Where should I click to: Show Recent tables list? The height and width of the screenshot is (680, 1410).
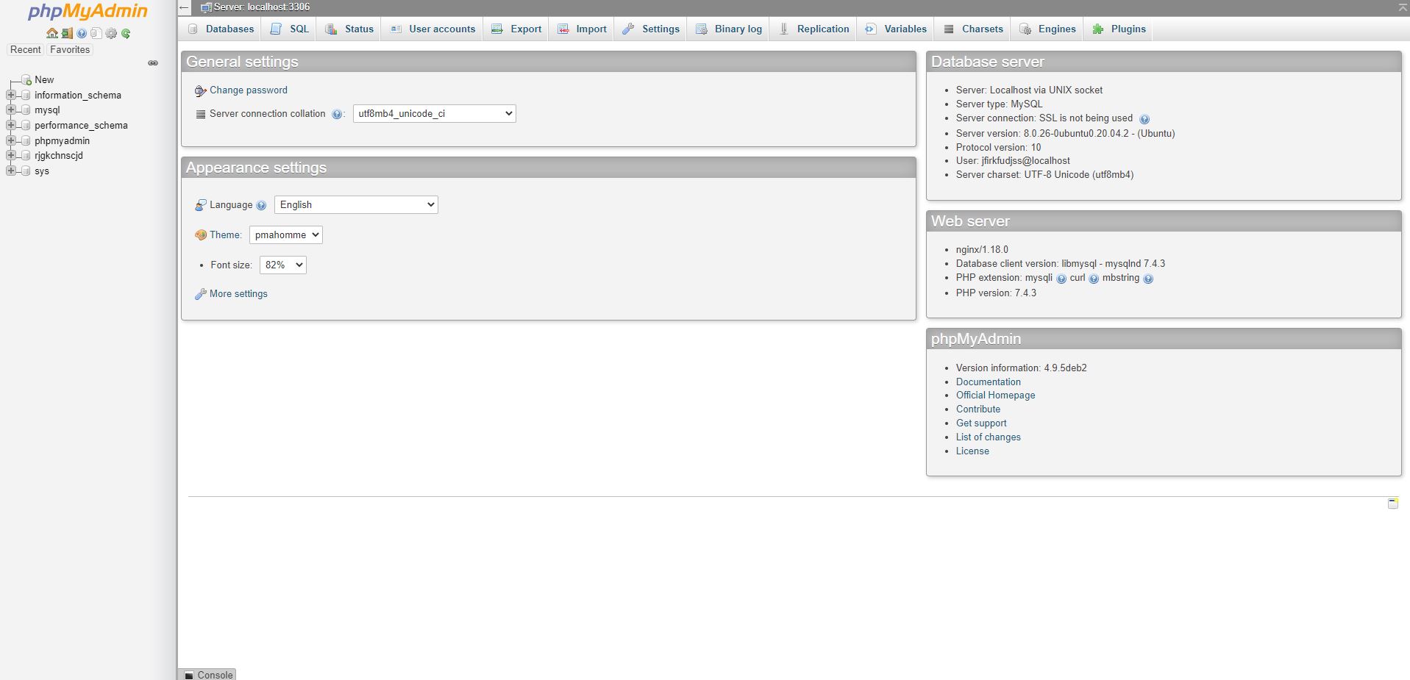pos(25,49)
